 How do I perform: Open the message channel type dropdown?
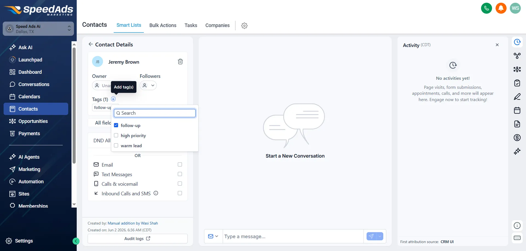[x=213, y=236]
